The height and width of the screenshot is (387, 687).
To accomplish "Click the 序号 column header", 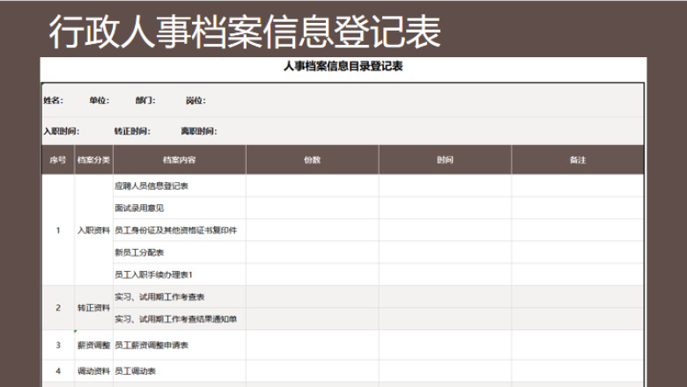I will click(58, 160).
